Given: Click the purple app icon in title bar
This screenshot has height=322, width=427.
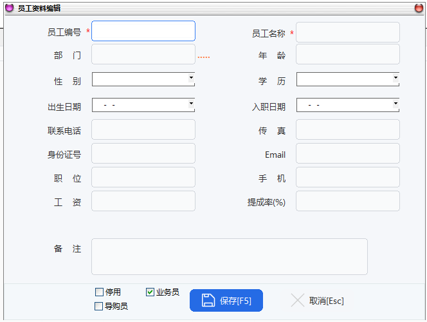Looking at the screenshot, I should click(9, 8).
